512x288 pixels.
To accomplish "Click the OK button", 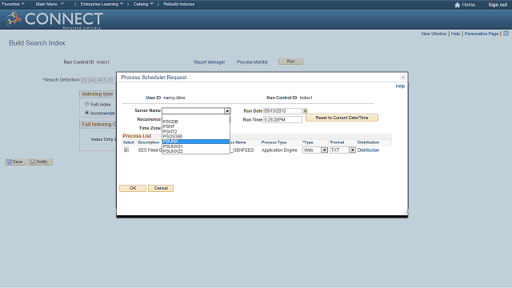I will 133,188.
